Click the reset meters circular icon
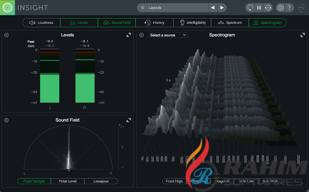This screenshot has width=309, height=192. coord(250,8)
